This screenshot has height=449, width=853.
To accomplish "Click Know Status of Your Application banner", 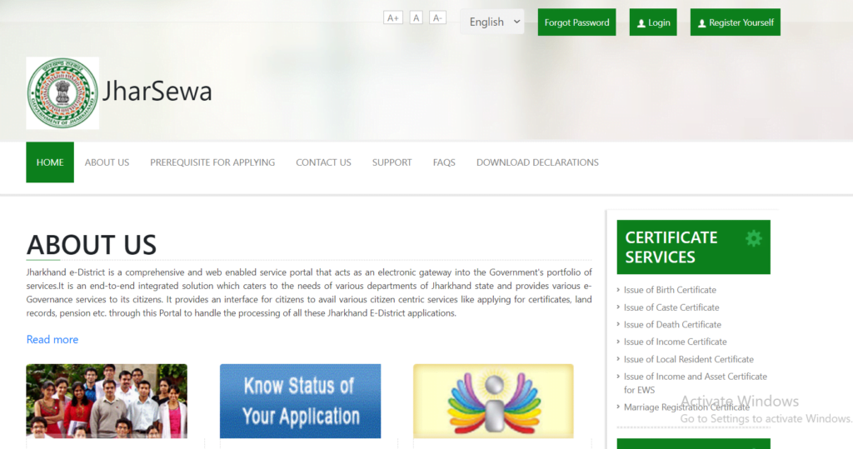I will [300, 402].
